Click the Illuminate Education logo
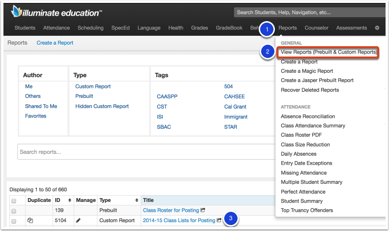389x231 pixels. [57, 12]
